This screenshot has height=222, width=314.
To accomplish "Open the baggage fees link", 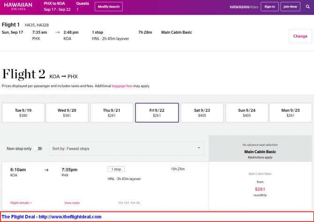I will click(x=122, y=86).
